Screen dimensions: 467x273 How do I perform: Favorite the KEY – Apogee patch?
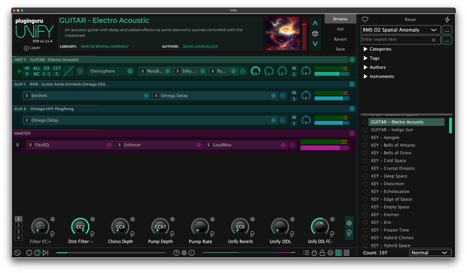365,137
